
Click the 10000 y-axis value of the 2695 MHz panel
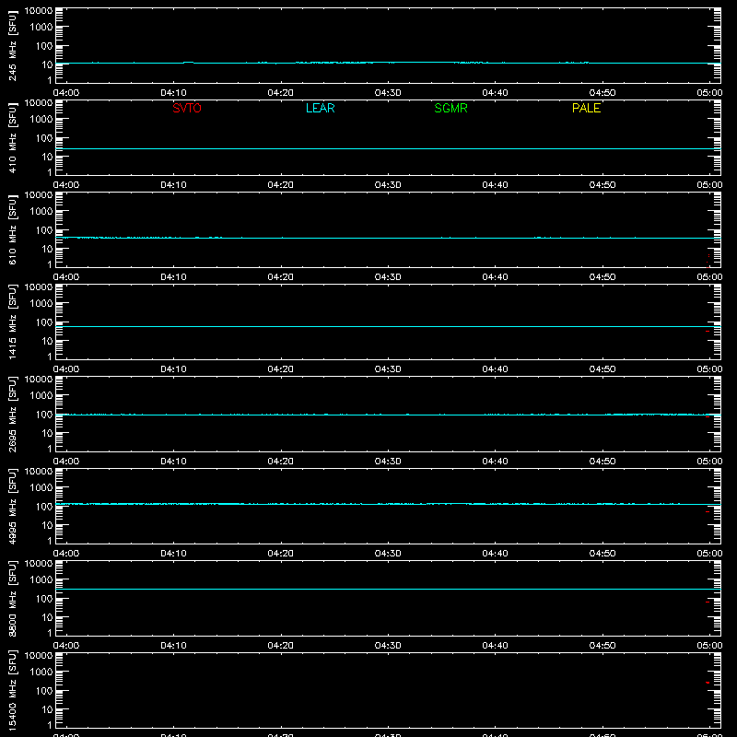[x=39, y=379]
